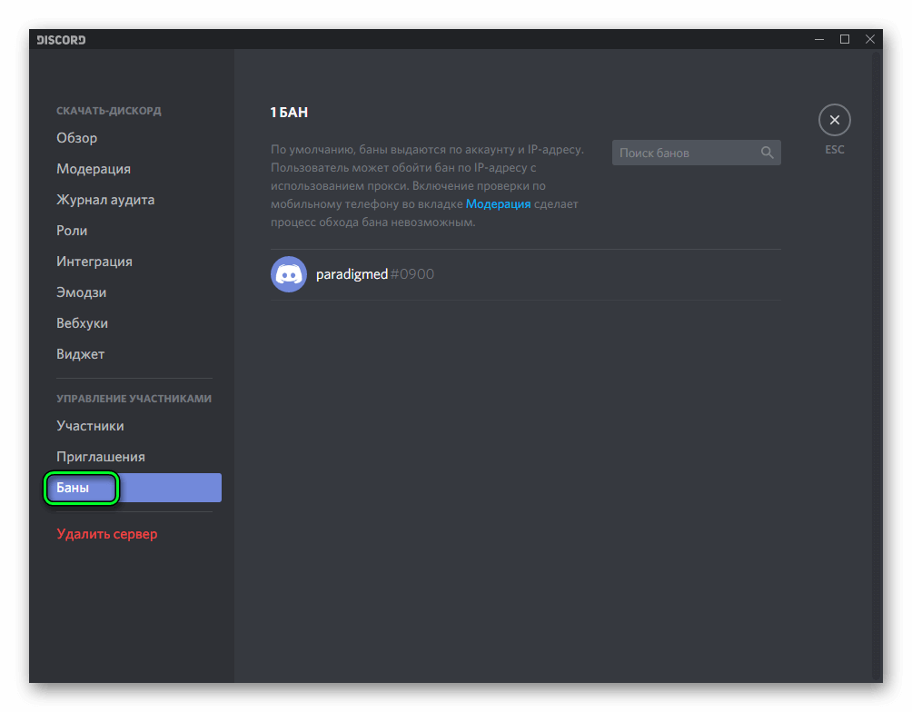Maximize the Discord window
Viewport: 912px width, 712px height.
click(x=845, y=39)
